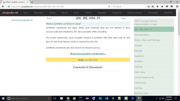The image size is (180, 101).
Task: Open the JUnit navbar item
Action: click(x=76, y=13)
